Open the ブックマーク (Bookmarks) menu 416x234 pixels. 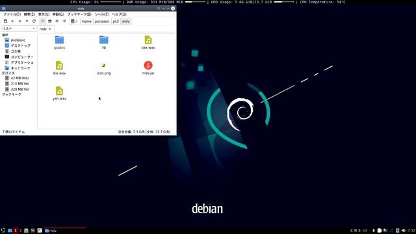[x=79, y=14]
